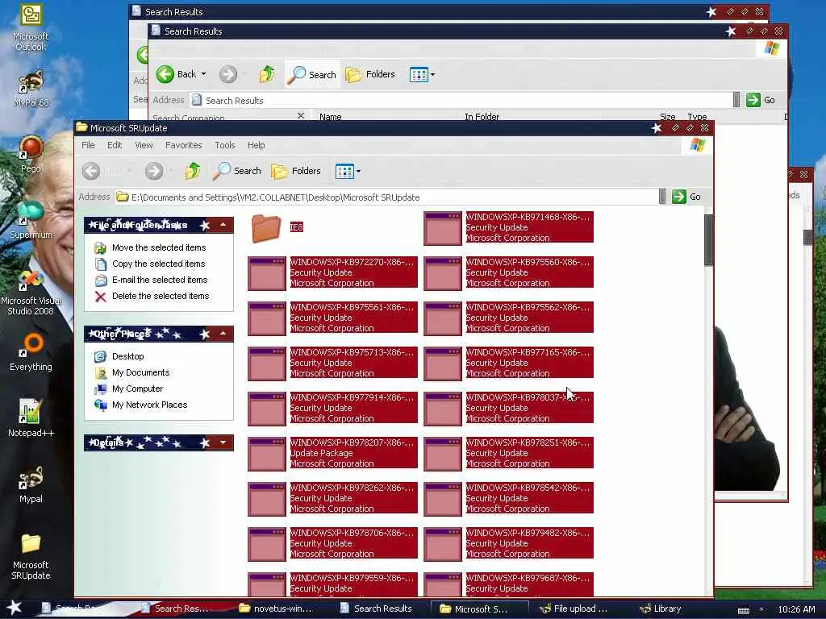Select the KB975713 security update file
The image size is (826, 619).
pyautogui.click(x=332, y=364)
